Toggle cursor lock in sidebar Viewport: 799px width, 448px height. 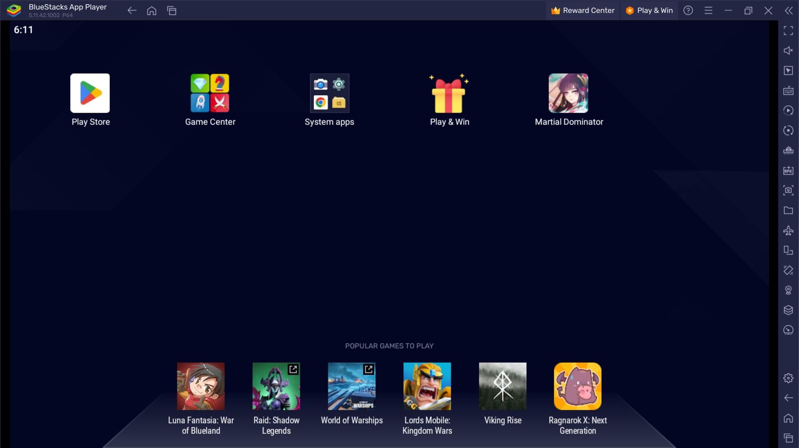pyautogui.click(x=788, y=70)
